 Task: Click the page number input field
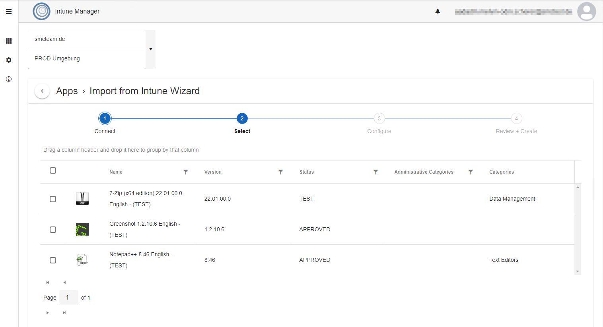click(68, 298)
